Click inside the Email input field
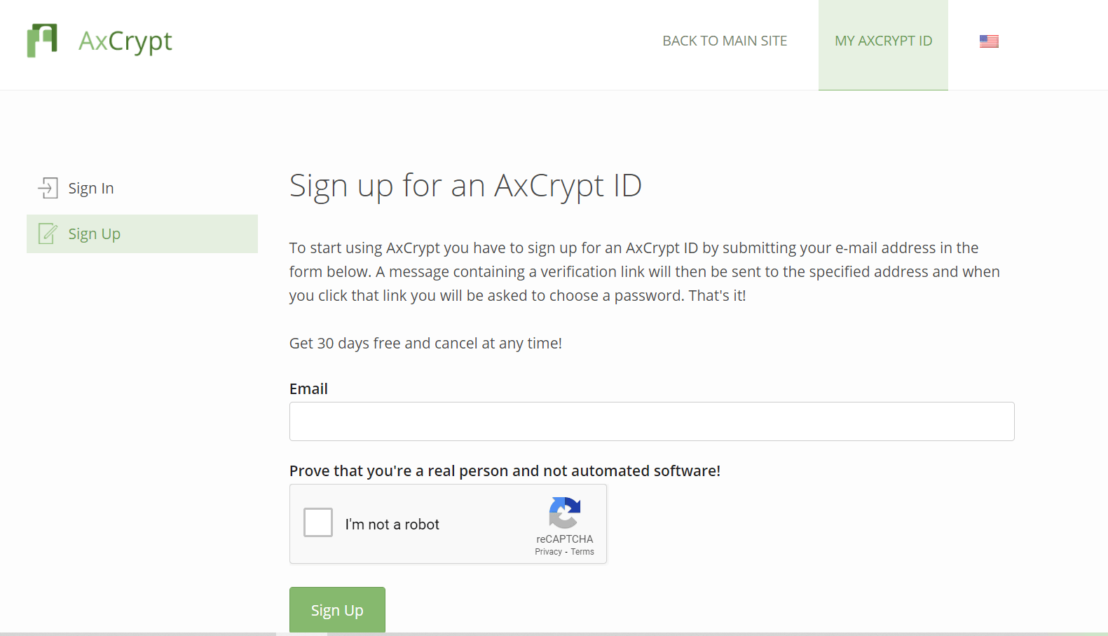This screenshot has height=636, width=1108. pos(650,421)
